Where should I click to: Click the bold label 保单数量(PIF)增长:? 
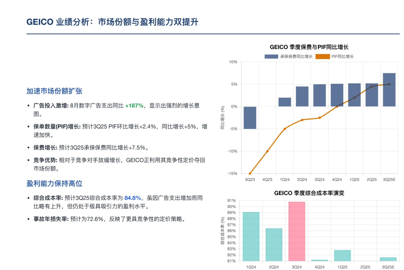click(57, 127)
